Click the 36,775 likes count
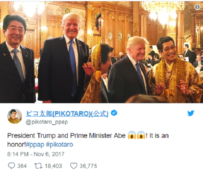The height and width of the screenshot is (175, 203). click(x=88, y=166)
